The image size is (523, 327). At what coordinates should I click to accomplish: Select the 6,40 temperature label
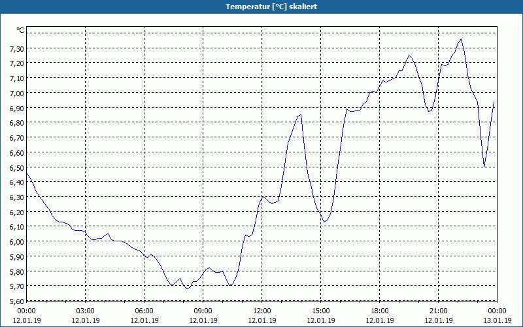pos(17,182)
